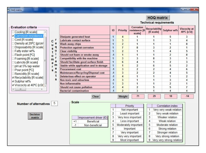Click the Weight button
The height and width of the screenshot is (153, 206).
[123, 96]
